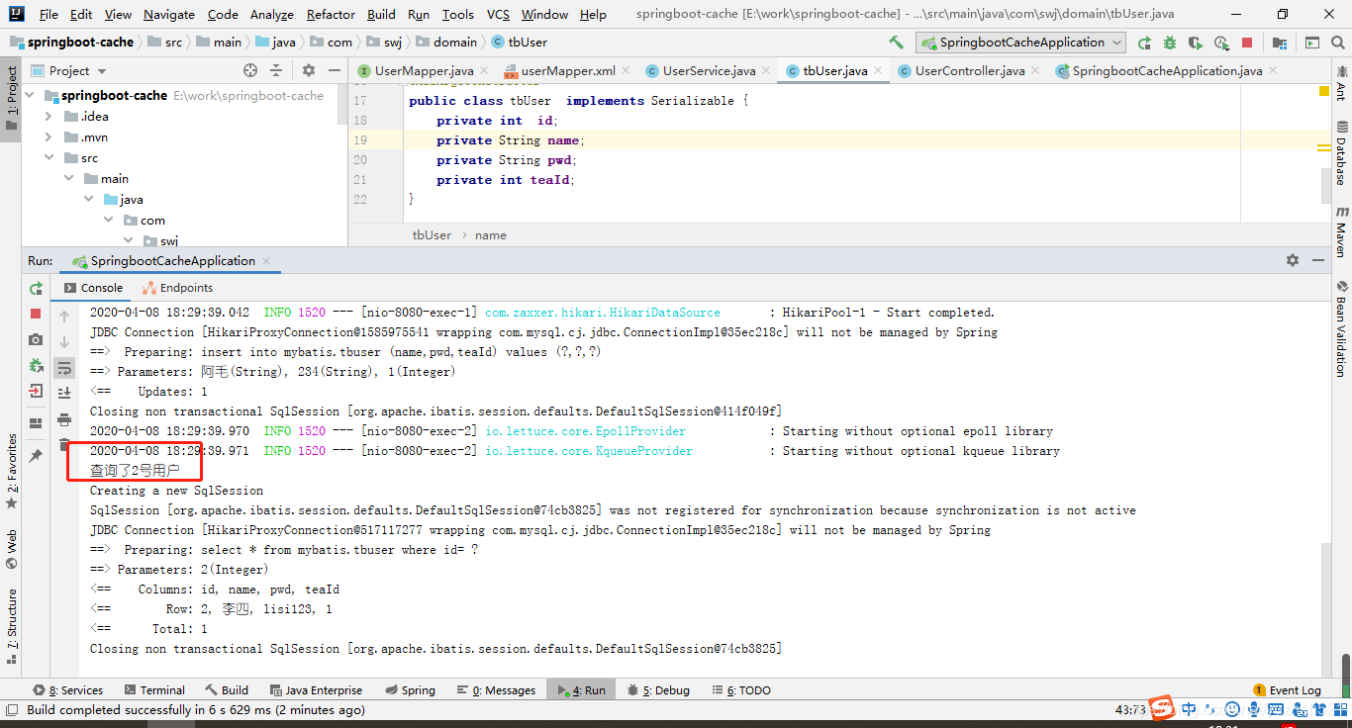Open Project Structure from the toolbar
This screenshot has height=728, width=1352.
[x=1280, y=43]
